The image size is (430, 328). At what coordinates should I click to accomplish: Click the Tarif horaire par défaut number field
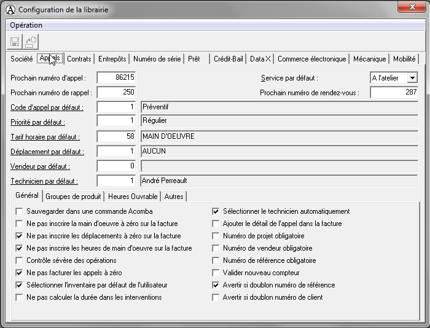tap(116, 136)
